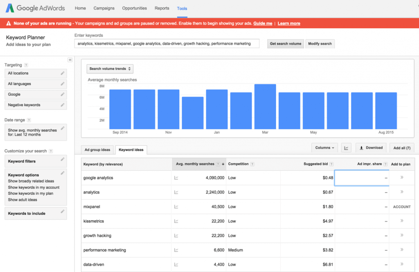419x272 pixels.
Task: Edit the date range pencil icon
Action: [x=63, y=128]
